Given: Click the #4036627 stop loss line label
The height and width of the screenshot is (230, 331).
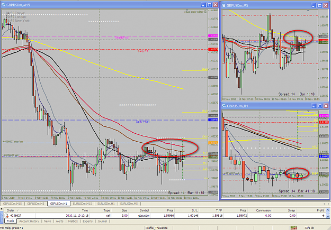Looking at the screenshot, I should tap(13, 142).
